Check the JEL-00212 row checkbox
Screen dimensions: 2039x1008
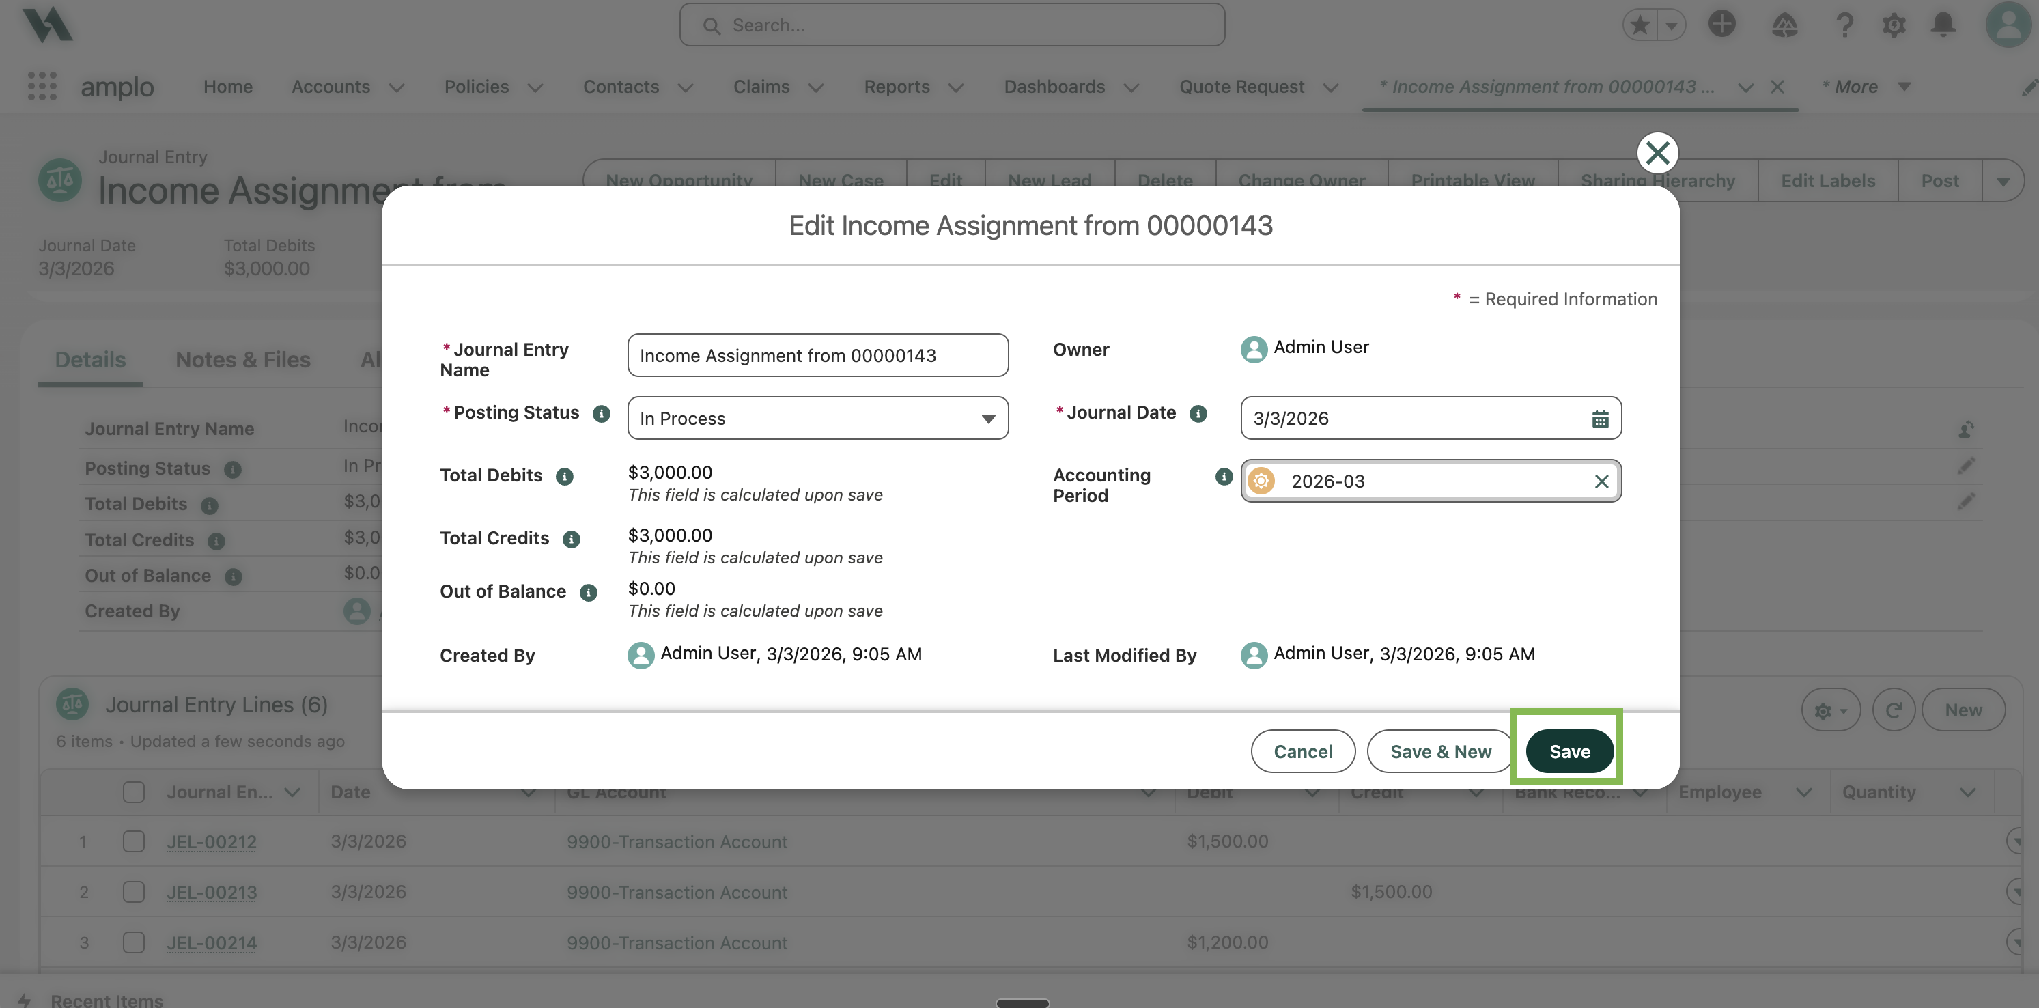(134, 841)
